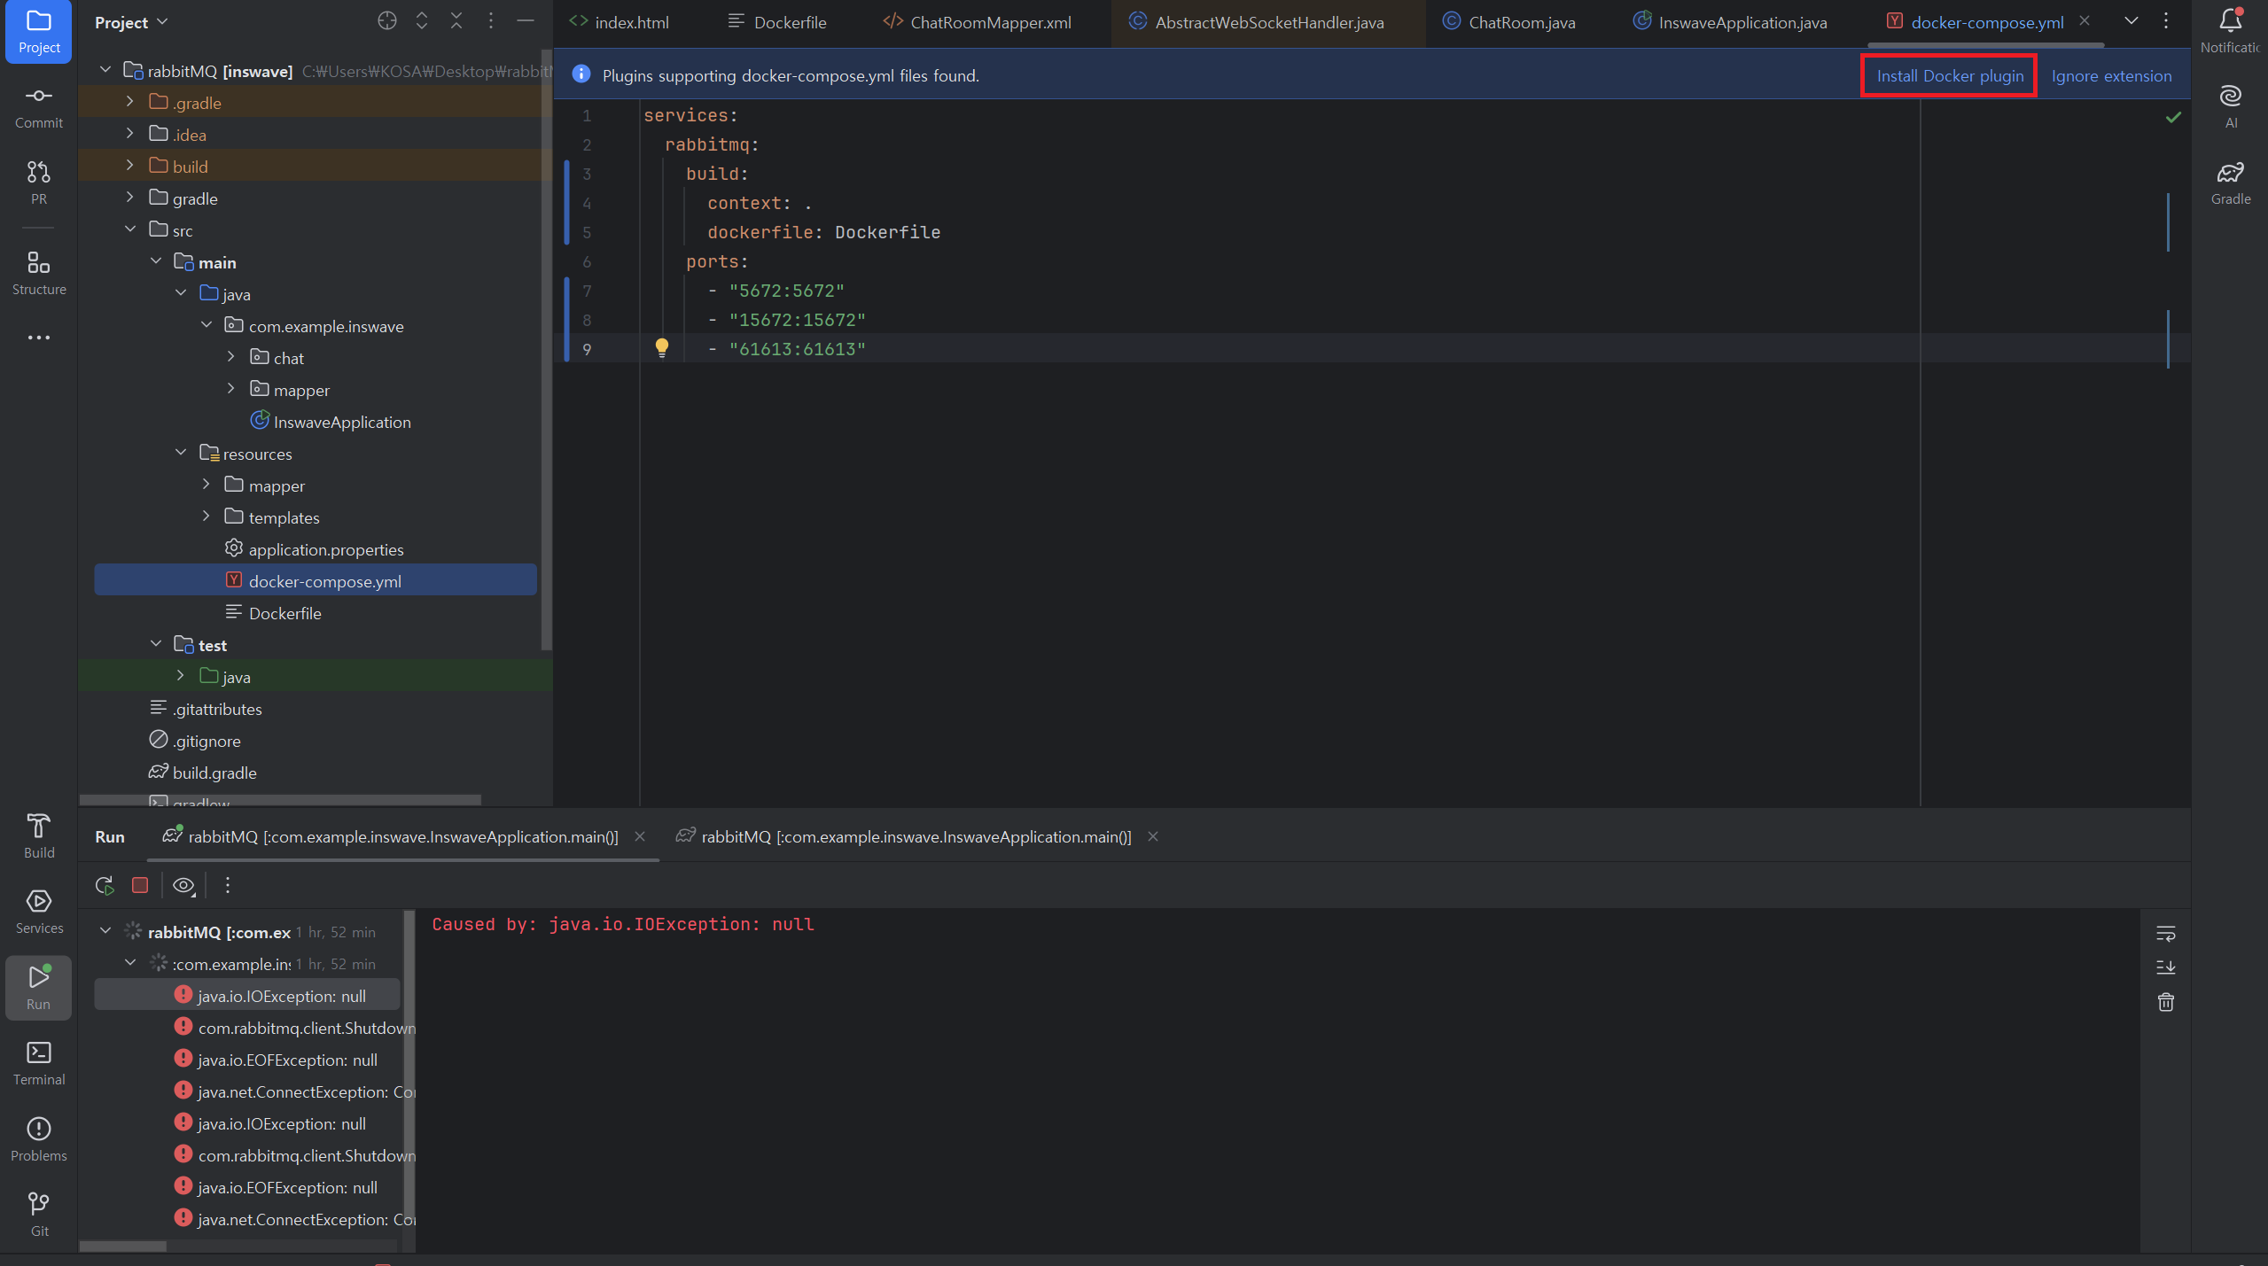Stop the running rabbitMQ process
The width and height of the screenshot is (2268, 1266).
(x=140, y=885)
